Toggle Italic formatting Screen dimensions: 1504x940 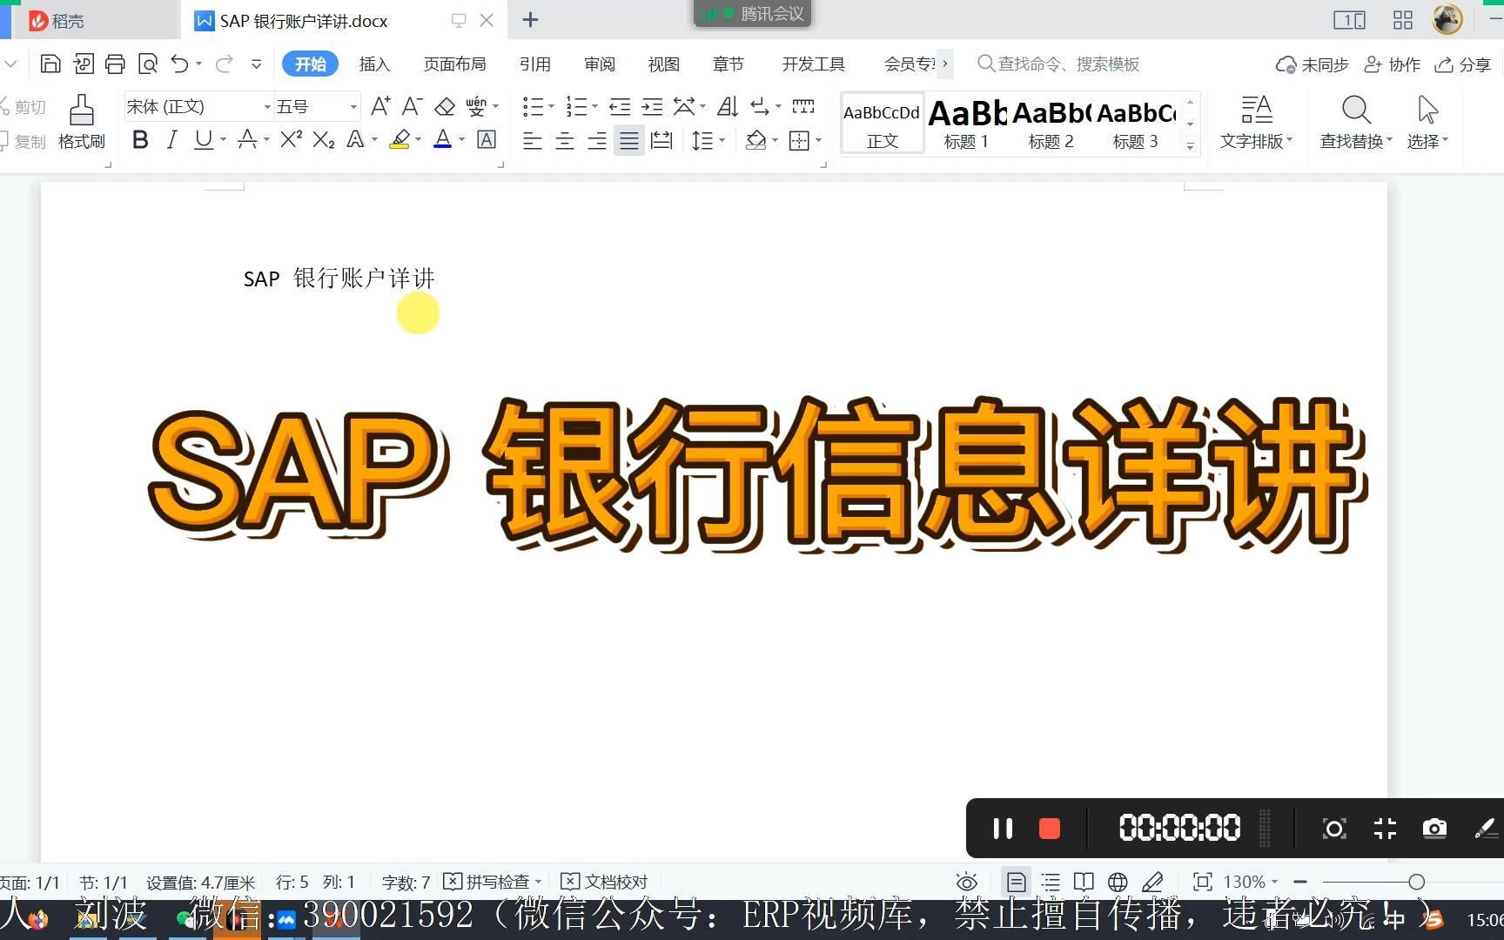point(171,139)
